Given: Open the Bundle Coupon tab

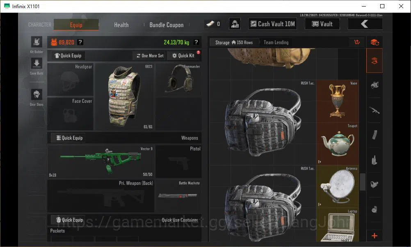Looking at the screenshot, I should 167,25.
